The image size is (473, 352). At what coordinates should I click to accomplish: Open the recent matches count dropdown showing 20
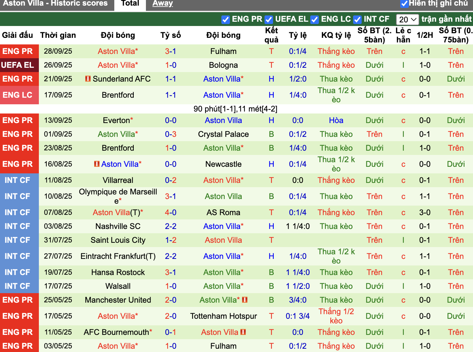(407, 19)
